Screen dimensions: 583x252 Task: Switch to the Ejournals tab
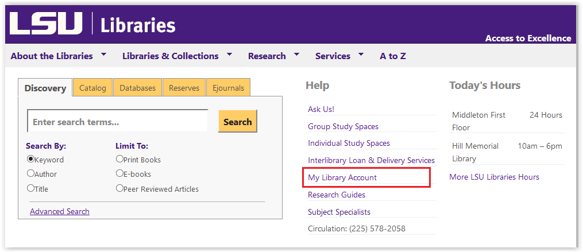coord(228,88)
